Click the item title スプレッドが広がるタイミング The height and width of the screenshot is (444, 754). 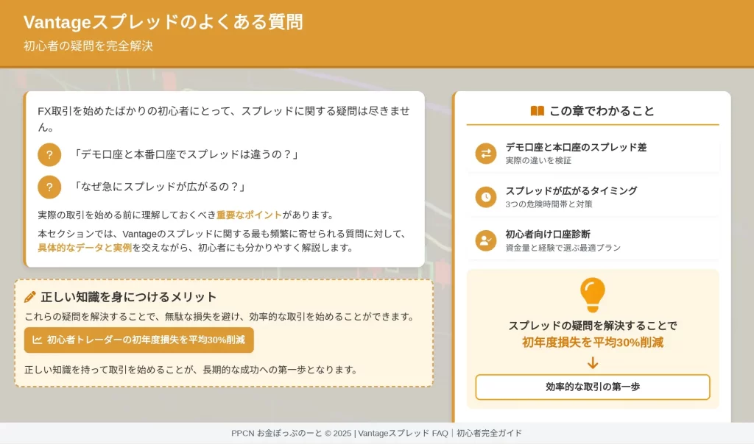tap(571, 191)
